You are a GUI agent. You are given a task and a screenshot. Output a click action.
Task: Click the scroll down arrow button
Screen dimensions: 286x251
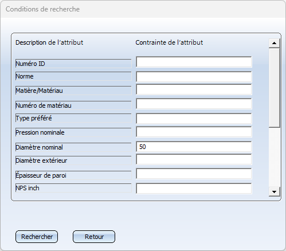pos(274,192)
